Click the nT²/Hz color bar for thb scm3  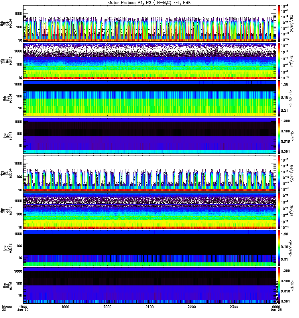click(279, 61)
